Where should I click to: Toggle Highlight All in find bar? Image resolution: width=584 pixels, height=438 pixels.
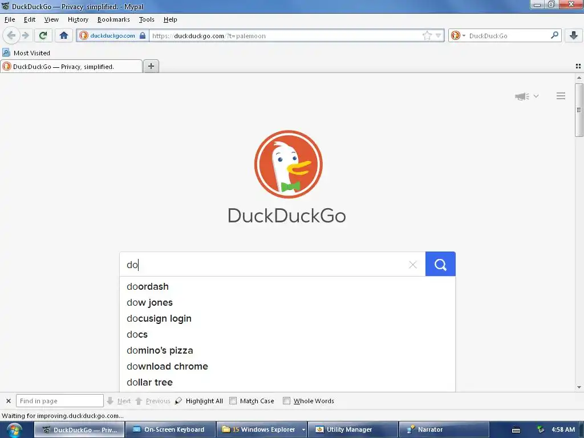coord(199,401)
